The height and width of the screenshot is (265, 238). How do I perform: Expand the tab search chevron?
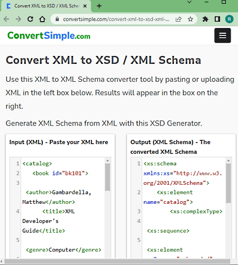tap(189, 2)
